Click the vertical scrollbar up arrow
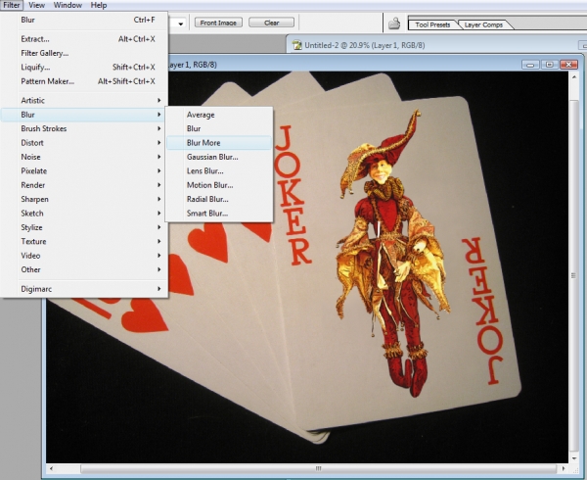The image size is (587, 480). click(x=574, y=76)
